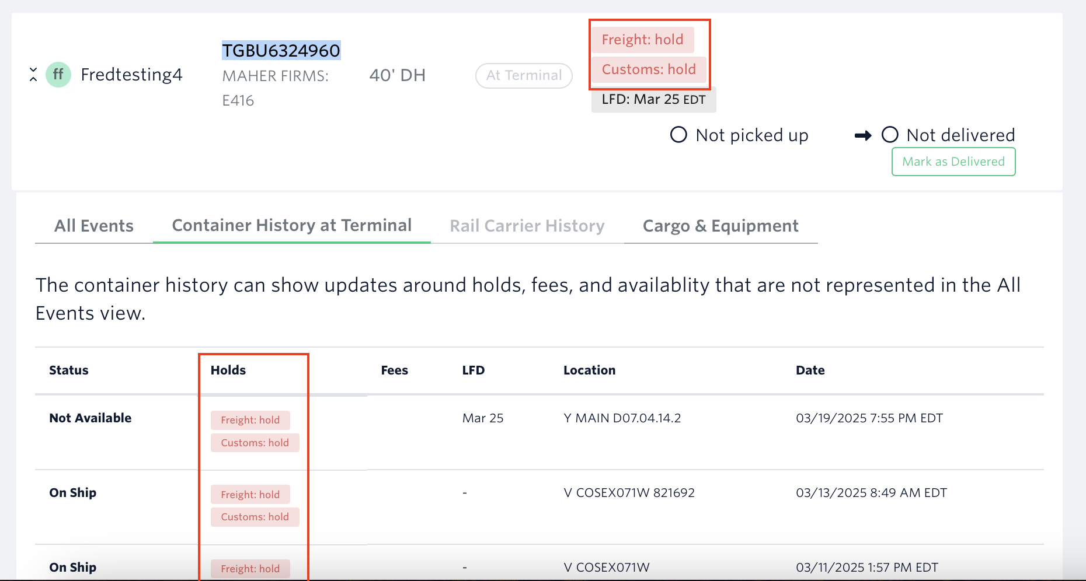Click the top 'Freight: hold' badge

tap(642, 40)
